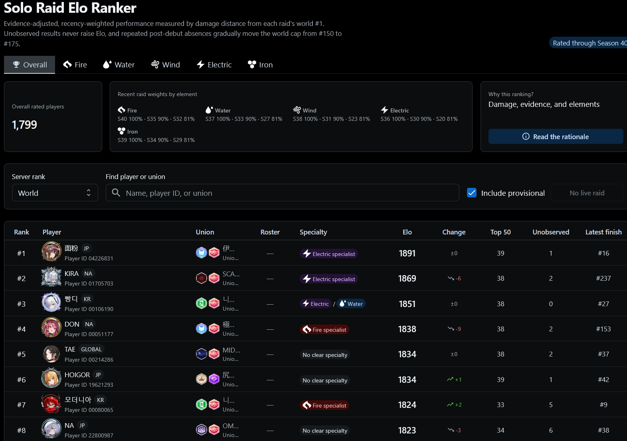Click the Water drop icon in raid weights
The image size is (627, 441).
pyautogui.click(x=209, y=110)
